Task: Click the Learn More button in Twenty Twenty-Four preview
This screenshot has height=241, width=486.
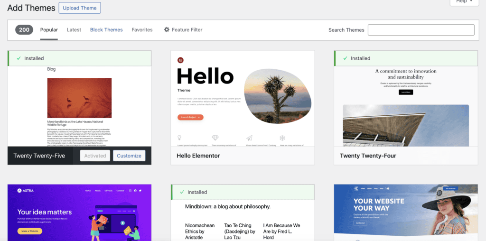Action: pos(406,92)
